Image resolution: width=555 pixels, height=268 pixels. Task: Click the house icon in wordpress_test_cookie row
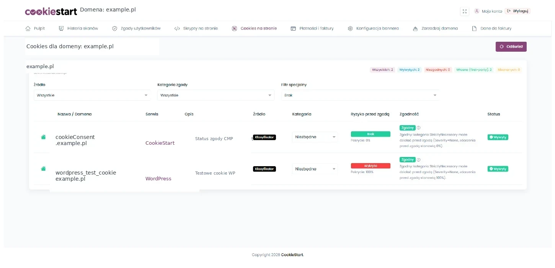coord(44,168)
